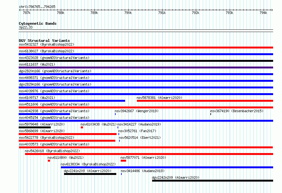Click the 790k ruler tick label
The image size is (282, 193).
pyautogui.click(x=128, y=13)
